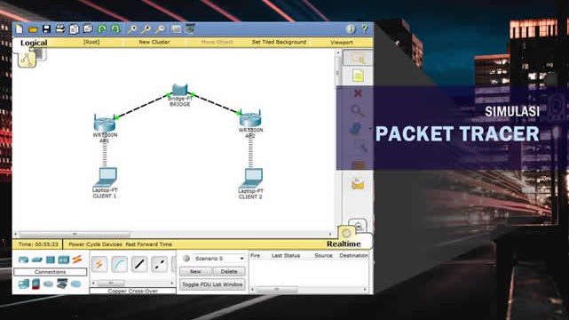Click the green Redo arrow
Image resolution: width=569 pixels, height=320 pixels.
pyautogui.click(x=115, y=29)
